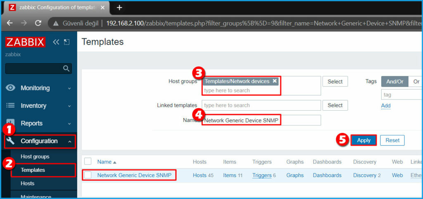Switch to the zabbix browser tab
The height and width of the screenshot is (199, 423).
56,7
